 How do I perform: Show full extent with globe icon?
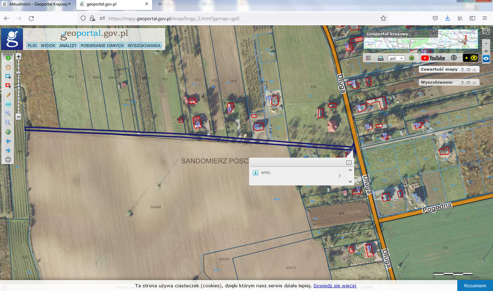[8, 132]
